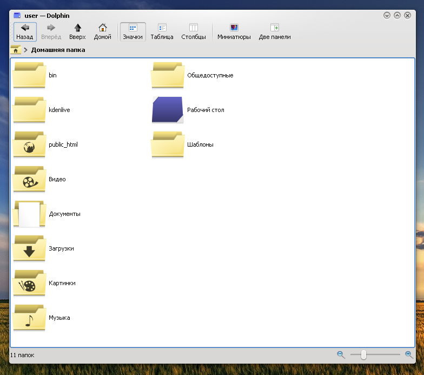Image resolution: width=424 pixels, height=375 pixels.
Task: Click the toolbar drag handle left of Назад
Action: tap(11, 32)
